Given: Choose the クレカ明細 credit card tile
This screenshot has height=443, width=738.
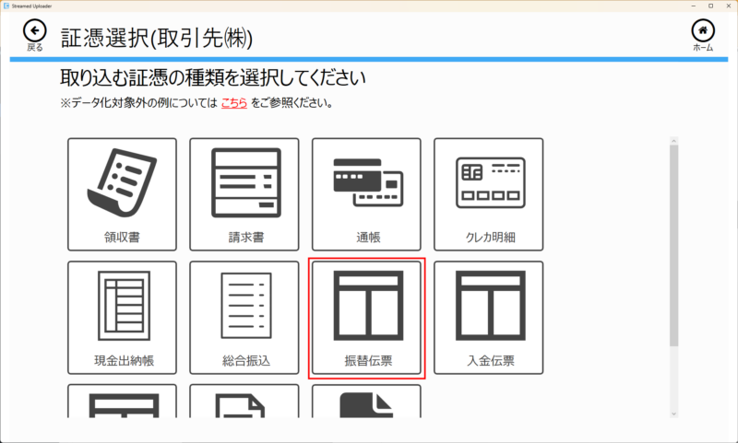Looking at the screenshot, I should tap(489, 194).
